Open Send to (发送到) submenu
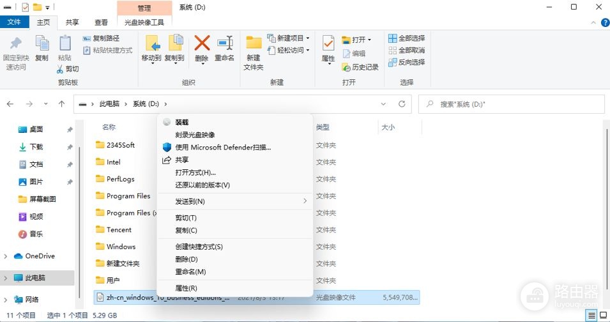610x322 pixels. [235, 201]
